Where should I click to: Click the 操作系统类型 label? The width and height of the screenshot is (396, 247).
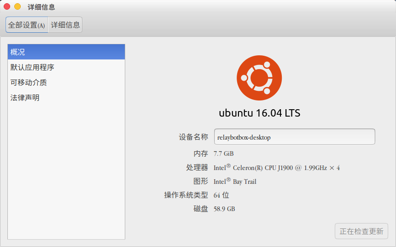click(186, 195)
